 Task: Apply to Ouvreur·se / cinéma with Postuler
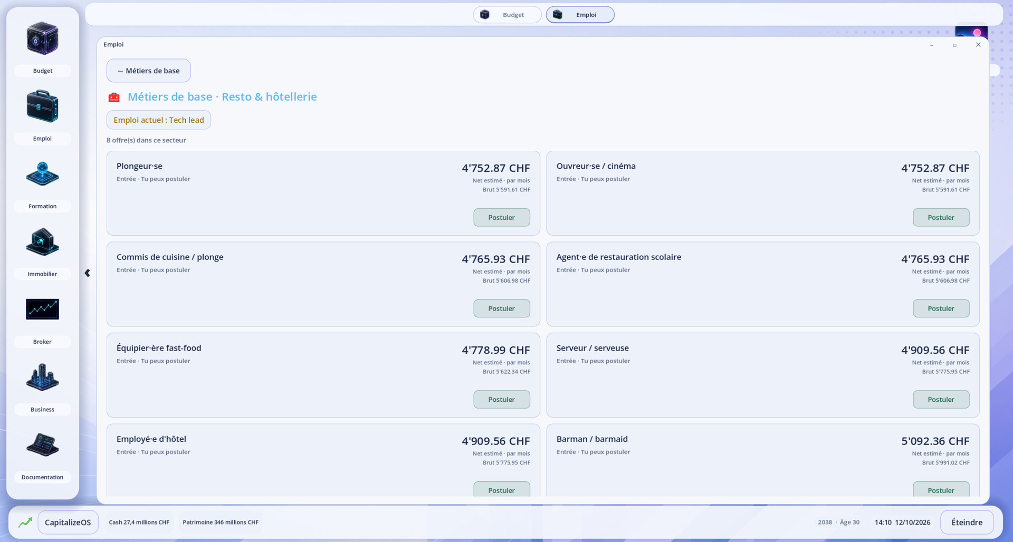[941, 217]
